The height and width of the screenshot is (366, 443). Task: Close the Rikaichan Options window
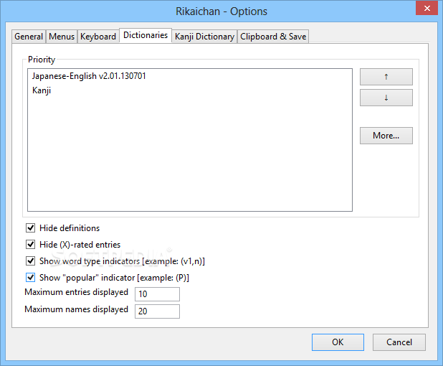[x=427, y=8]
